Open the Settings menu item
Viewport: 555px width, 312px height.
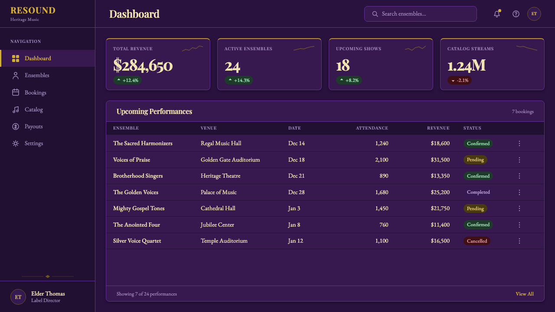[x=48, y=143]
